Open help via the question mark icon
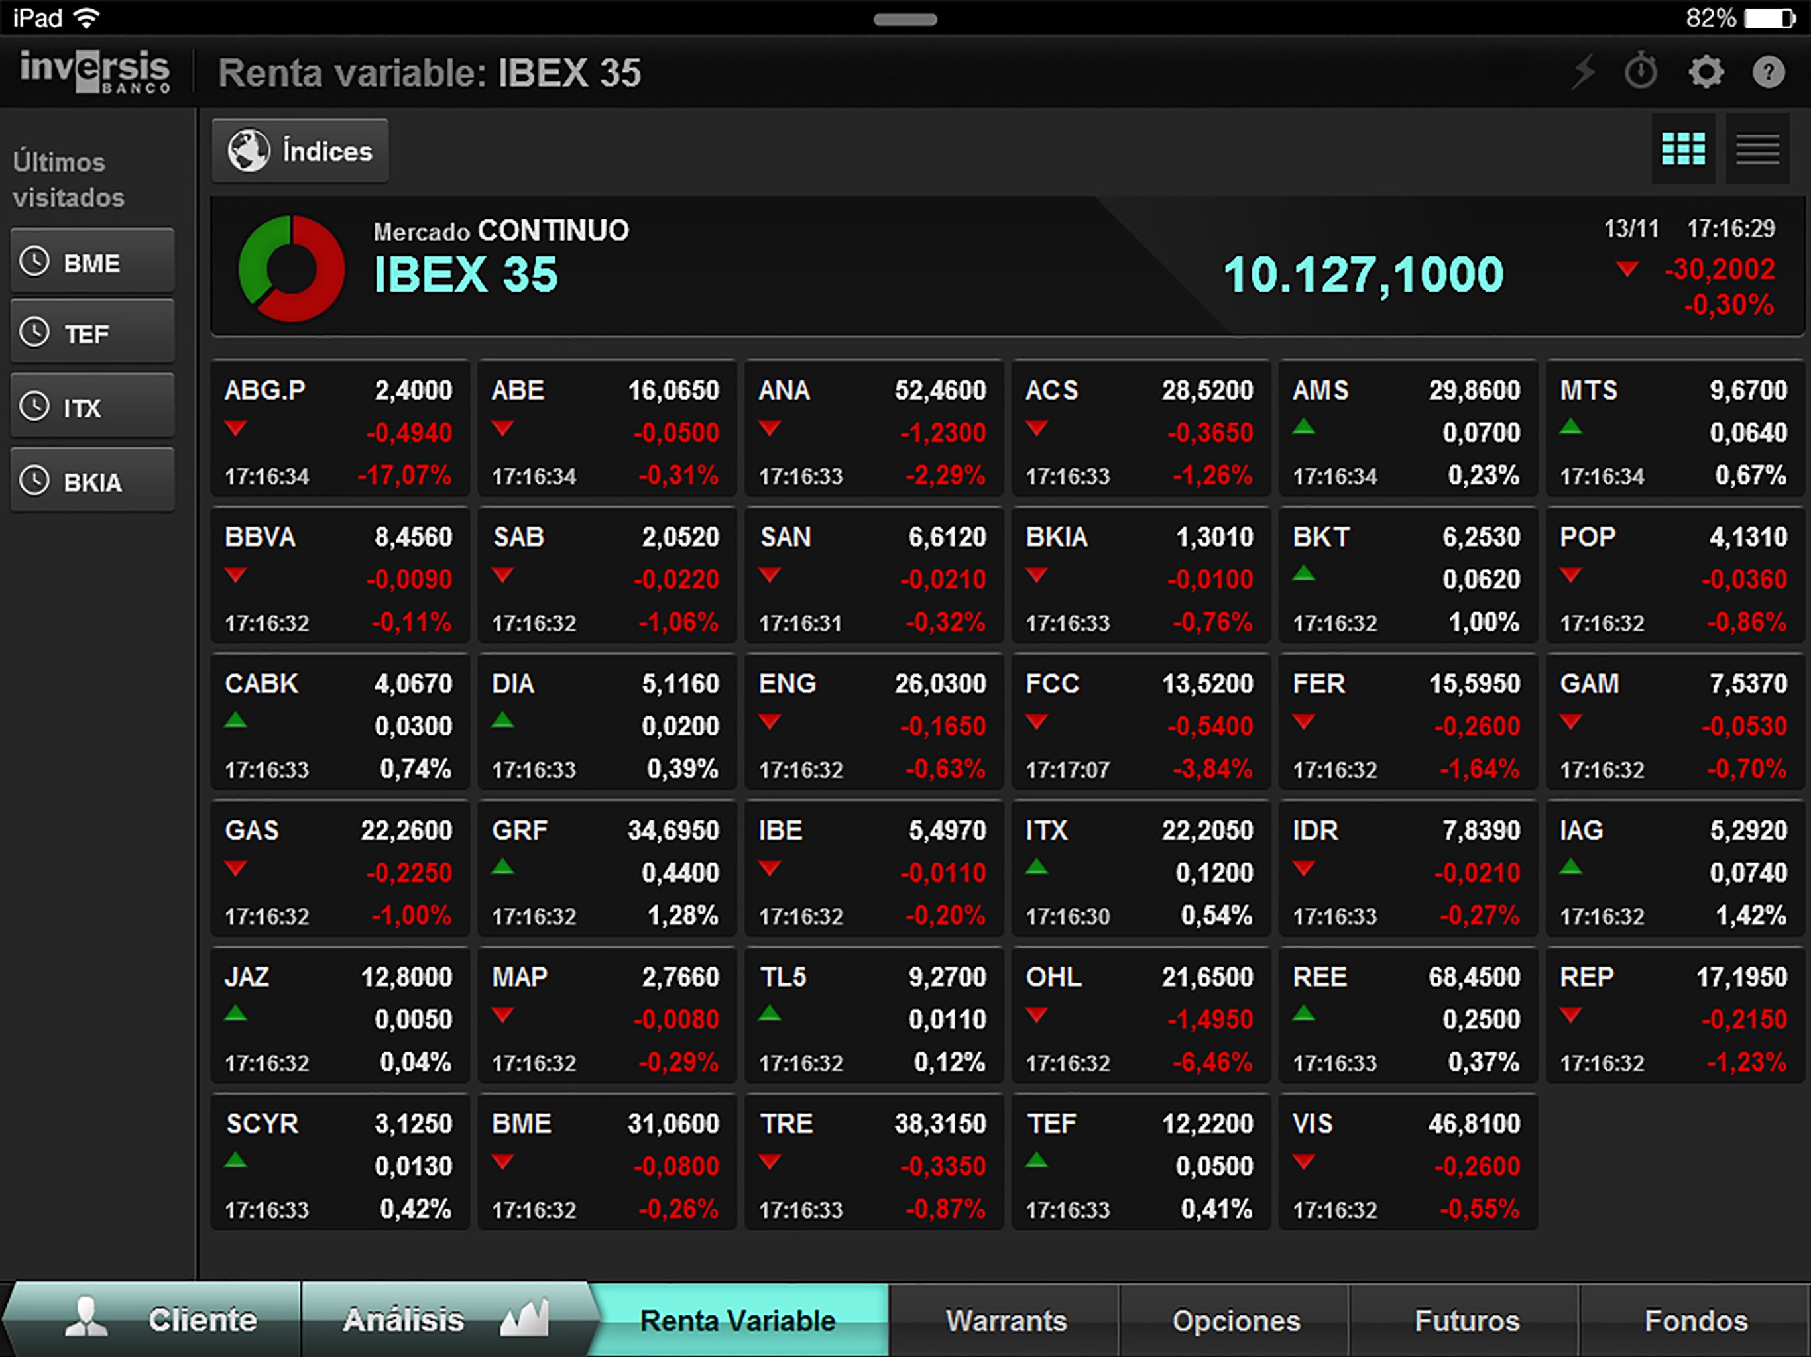Viewport: 1811px width, 1357px height. (x=1769, y=72)
